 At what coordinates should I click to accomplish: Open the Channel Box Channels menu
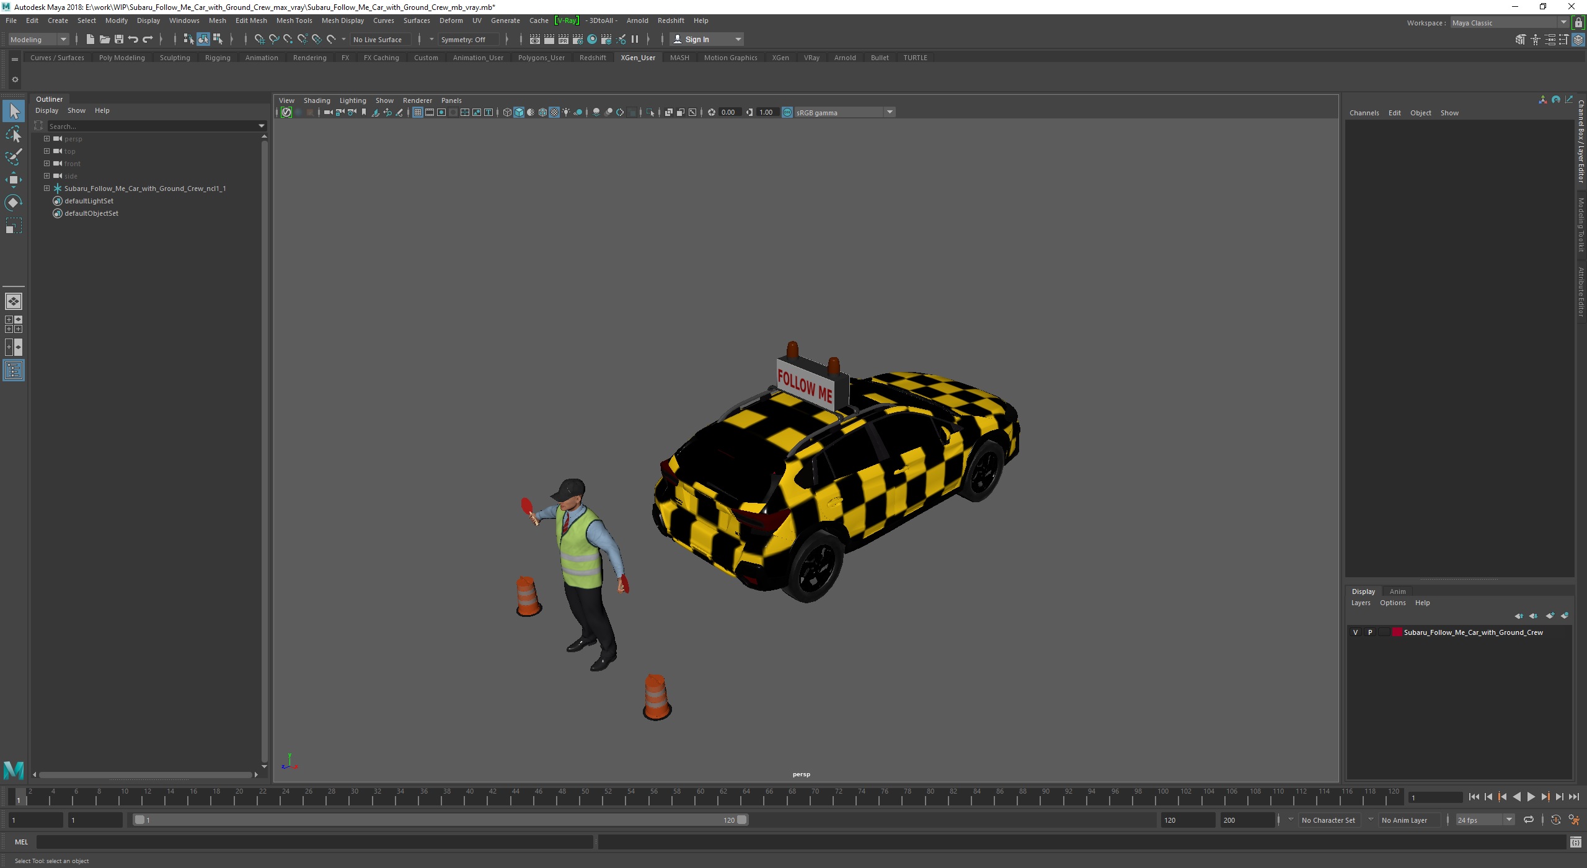click(1364, 113)
